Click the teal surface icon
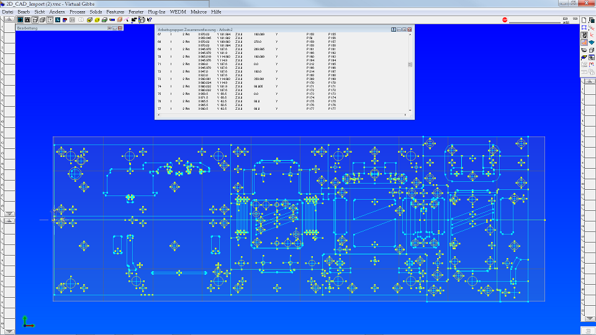596x335 pixels. (592, 43)
